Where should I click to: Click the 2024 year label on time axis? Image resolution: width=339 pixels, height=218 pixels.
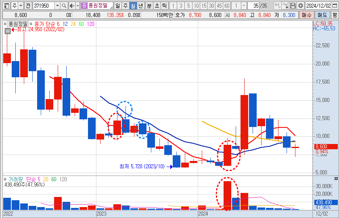click(x=203, y=214)
